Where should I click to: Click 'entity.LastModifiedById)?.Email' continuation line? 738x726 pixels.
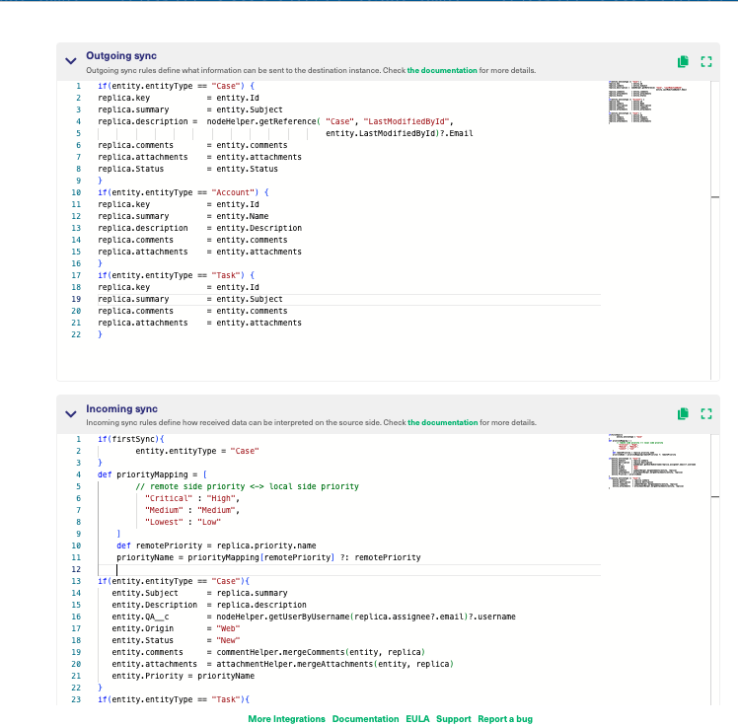tap(400, 133)
